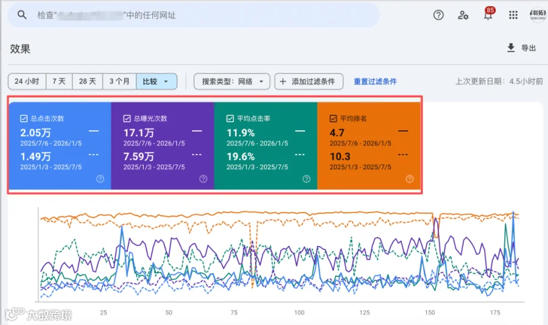The width and height of the screenshot is (548, 325).
Task: Click 重置过滤条件 link
Action: pyautogui.click(x=375, y=82)
